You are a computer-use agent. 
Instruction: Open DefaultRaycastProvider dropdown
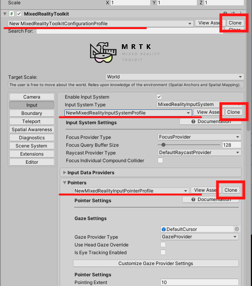pyautogui.click(x=200, y=153)
